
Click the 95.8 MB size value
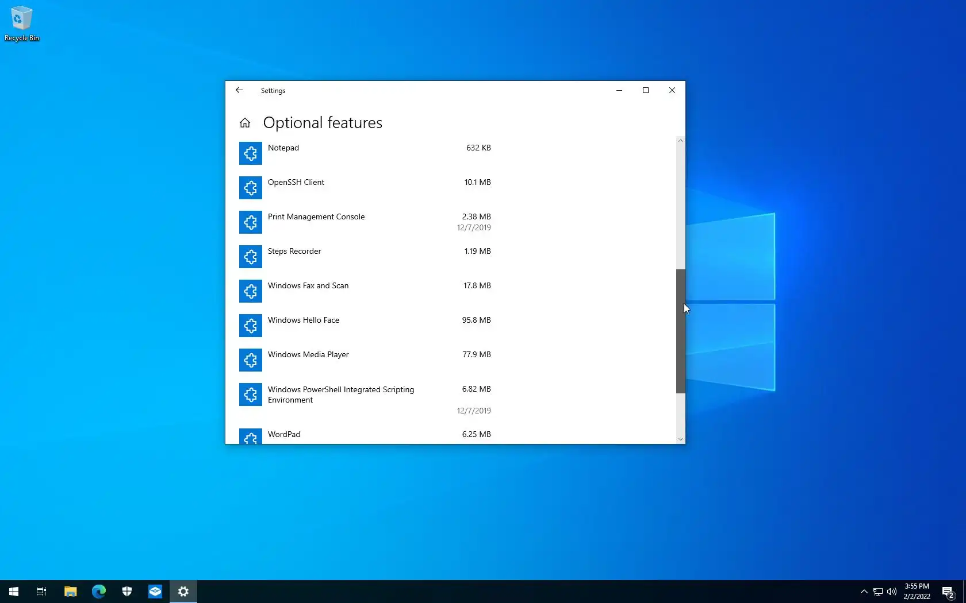477,320
